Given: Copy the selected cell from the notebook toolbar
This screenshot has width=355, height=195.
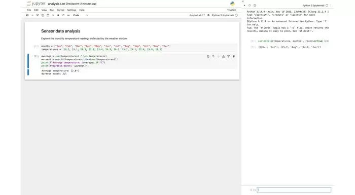Looking at the screenshot, I should [43, 15].
